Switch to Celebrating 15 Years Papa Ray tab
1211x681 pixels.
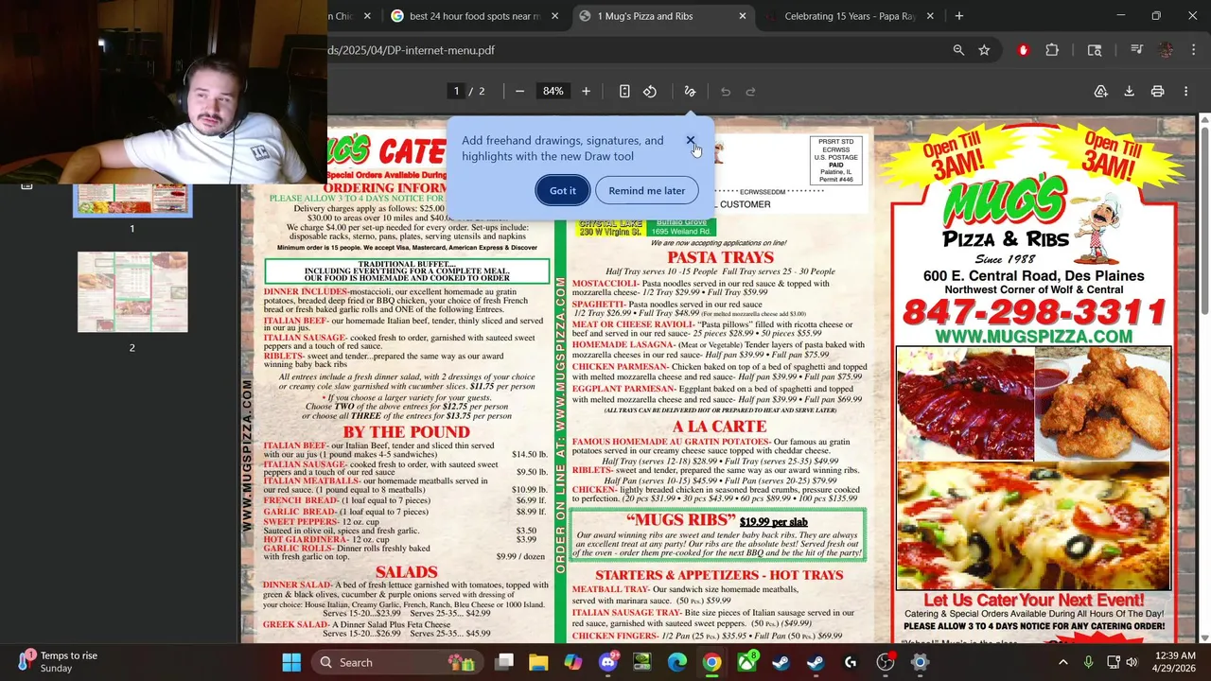point(851,16)
